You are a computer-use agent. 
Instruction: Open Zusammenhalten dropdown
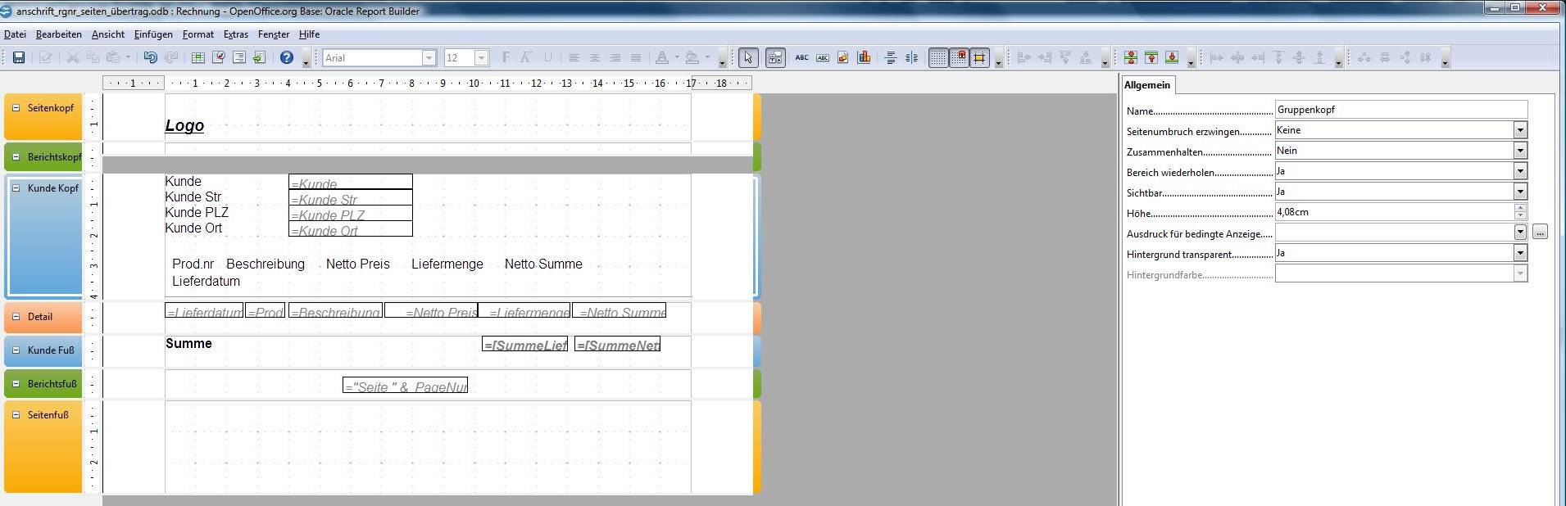point(1520,151)
